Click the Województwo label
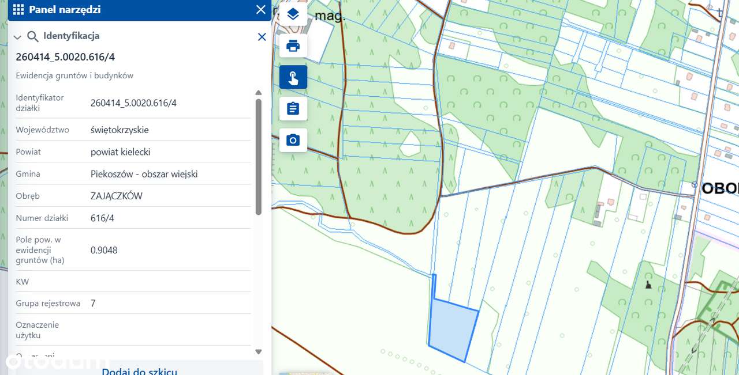The image size is (739, 375). (x=42, y=130)
